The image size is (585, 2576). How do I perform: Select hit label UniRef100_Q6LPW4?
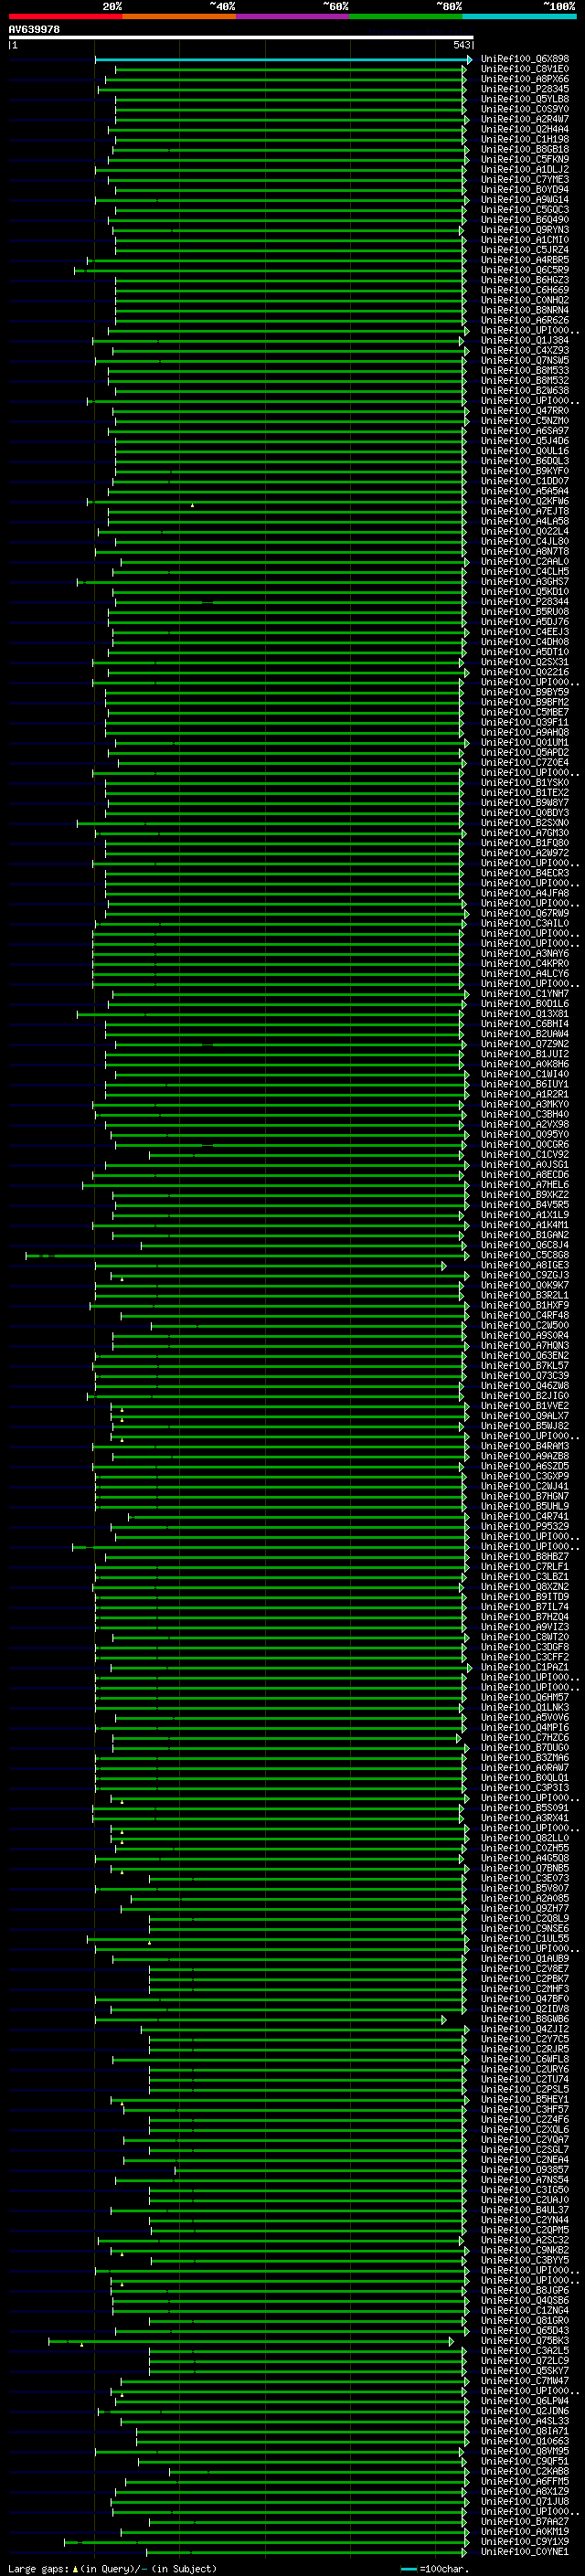pyautogui.click(x=525, y=2401)
